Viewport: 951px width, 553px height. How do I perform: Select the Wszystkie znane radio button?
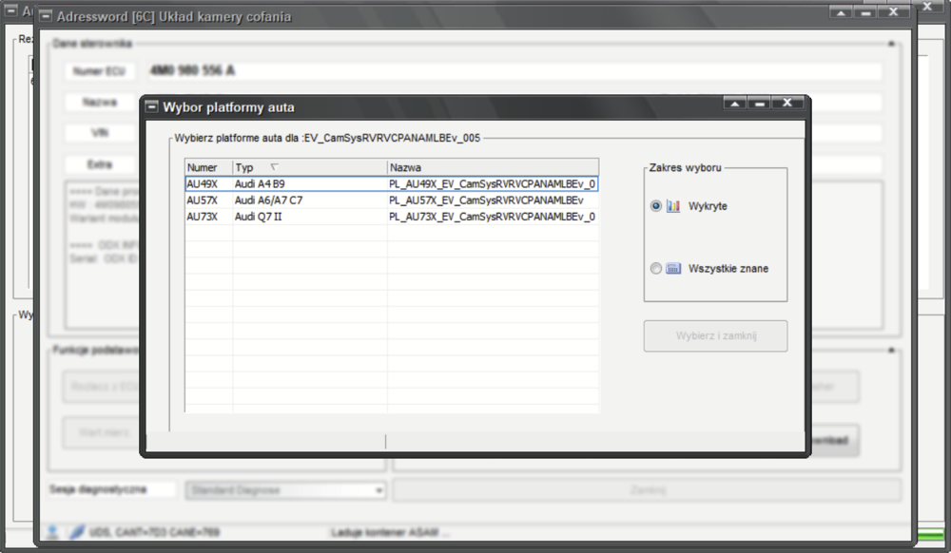(655, 269)
